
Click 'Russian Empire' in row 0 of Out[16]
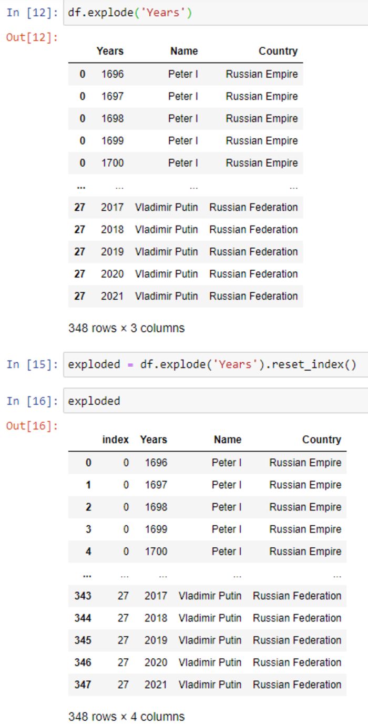click(x=305, y=463)
